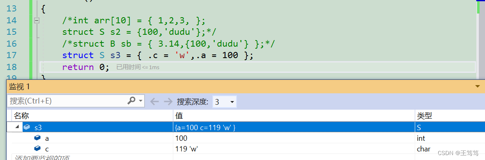Click the cube icon beside member a

coord(37,138)
